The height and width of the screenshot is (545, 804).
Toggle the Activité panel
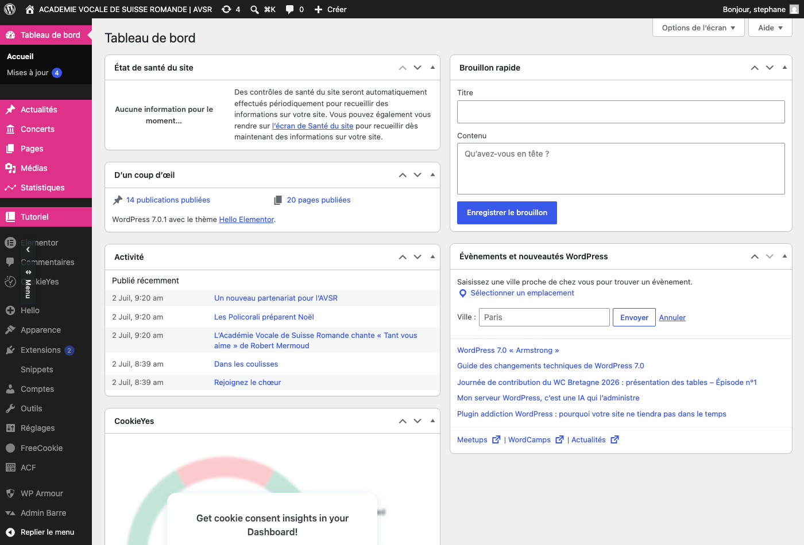(432, 256)
